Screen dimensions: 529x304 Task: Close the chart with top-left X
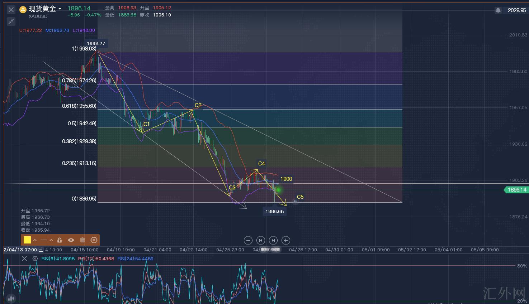(x=11, y=10)
